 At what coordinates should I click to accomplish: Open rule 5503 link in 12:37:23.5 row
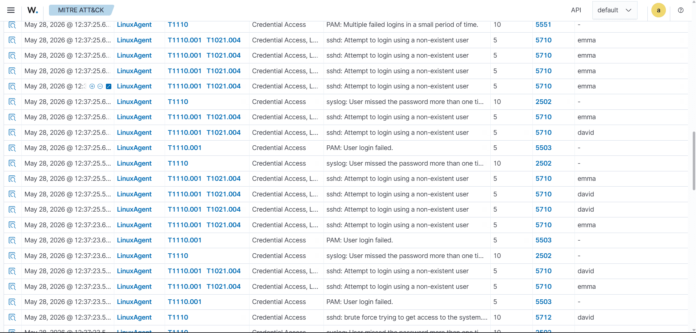point(543,302)
